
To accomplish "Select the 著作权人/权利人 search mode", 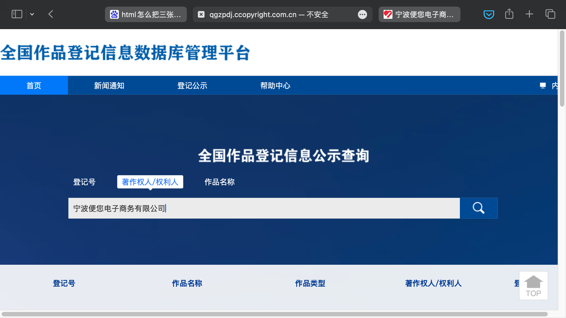I will pos(150,182).
